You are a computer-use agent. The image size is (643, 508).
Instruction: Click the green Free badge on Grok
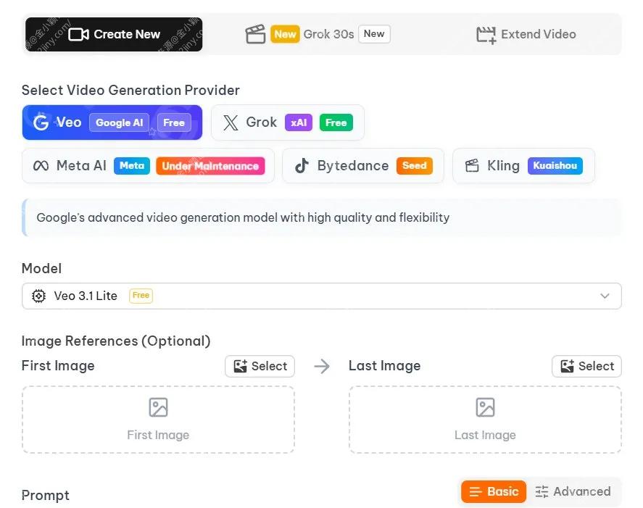(x=336, y=122)
